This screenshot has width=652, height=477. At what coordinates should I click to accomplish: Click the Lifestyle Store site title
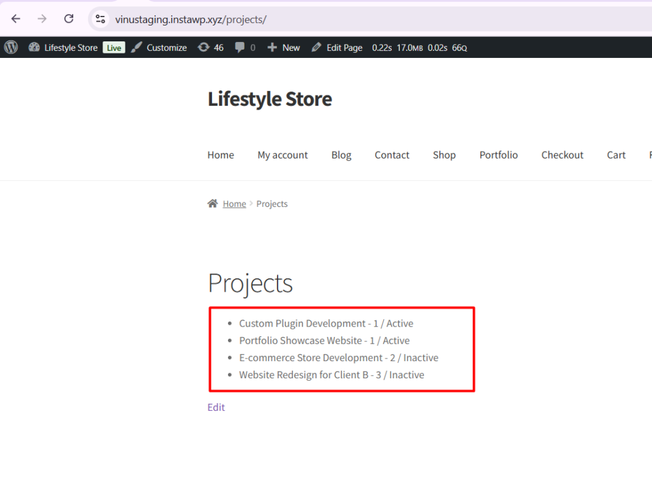coord(269,99)
